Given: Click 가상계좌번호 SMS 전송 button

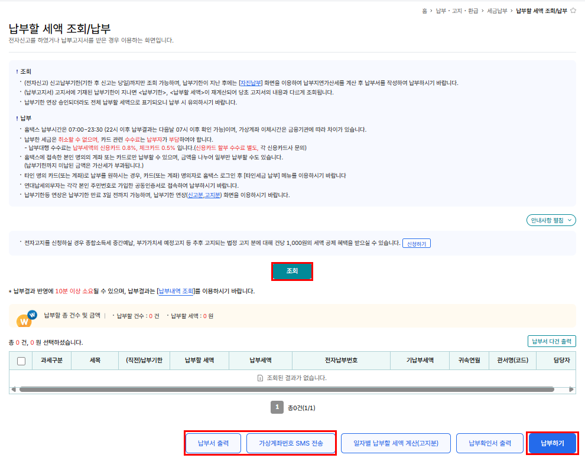Looking at the screenshot, I should [291, 443].
